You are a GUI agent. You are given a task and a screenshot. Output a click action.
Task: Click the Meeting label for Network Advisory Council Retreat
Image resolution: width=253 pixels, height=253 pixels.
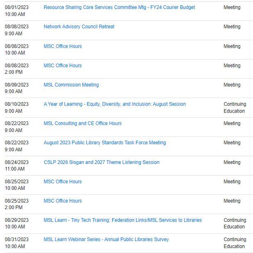232,27
